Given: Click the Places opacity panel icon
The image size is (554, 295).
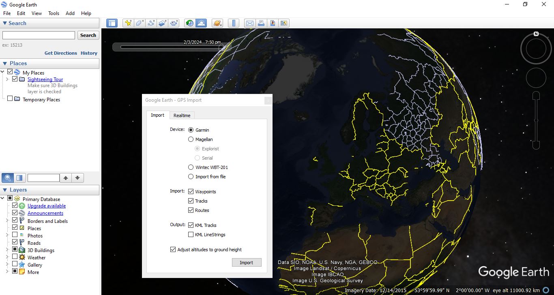Looking at the screenshot, I should tap(20, 177).
